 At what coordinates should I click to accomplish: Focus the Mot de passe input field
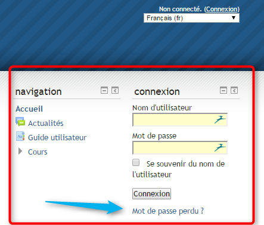click(180, 147)
